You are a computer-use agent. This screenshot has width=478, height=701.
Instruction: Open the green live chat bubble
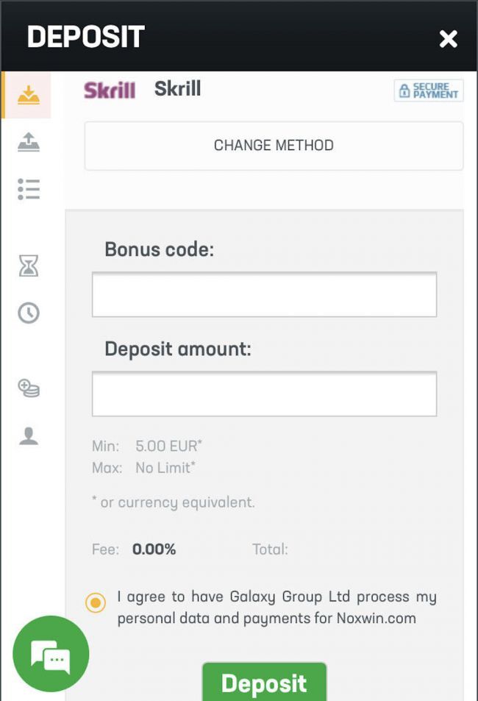[x=51, y=654]
